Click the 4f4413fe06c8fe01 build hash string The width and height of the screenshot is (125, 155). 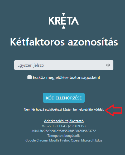click(x=64, y=131)
